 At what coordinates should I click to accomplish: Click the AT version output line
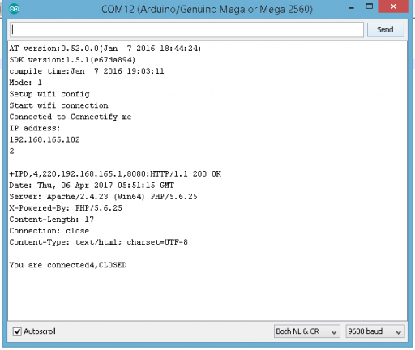(105, 49)
